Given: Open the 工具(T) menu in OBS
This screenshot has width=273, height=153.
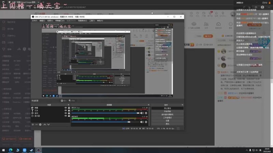Looking at the screenshot, I should [92, 21].
